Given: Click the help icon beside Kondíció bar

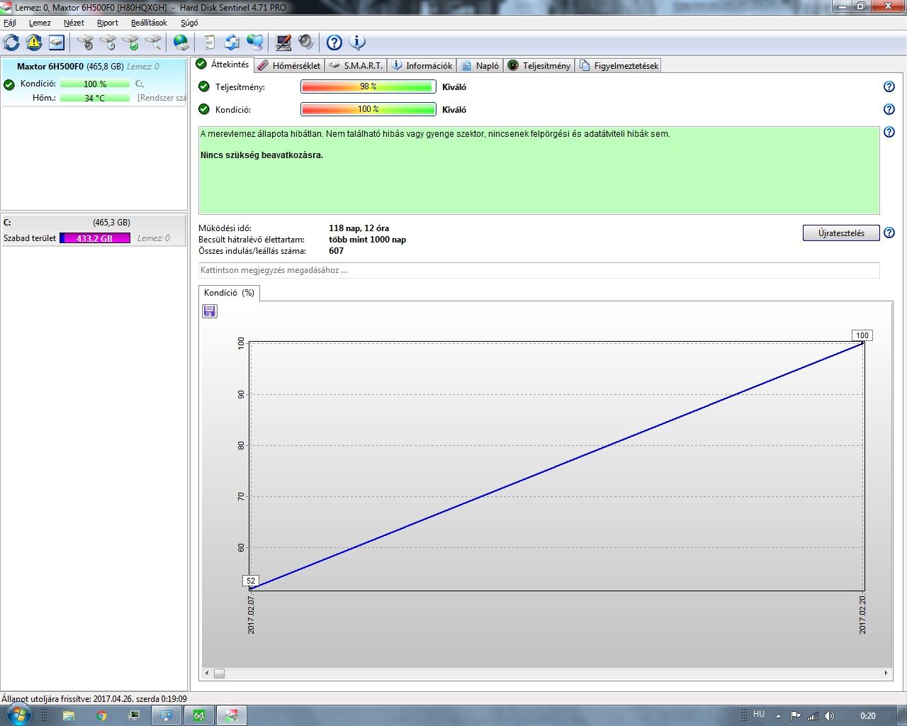Looking at the screenshot, I should click(x=889, y=109).
